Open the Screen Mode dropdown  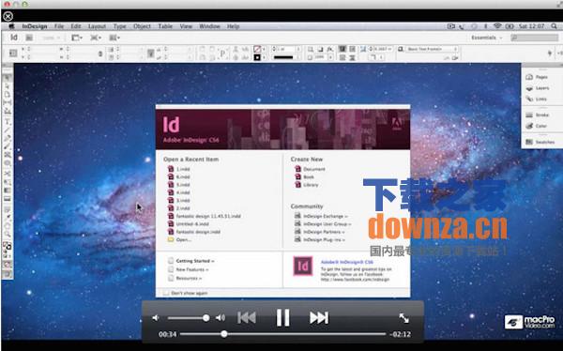coord(96,38)
